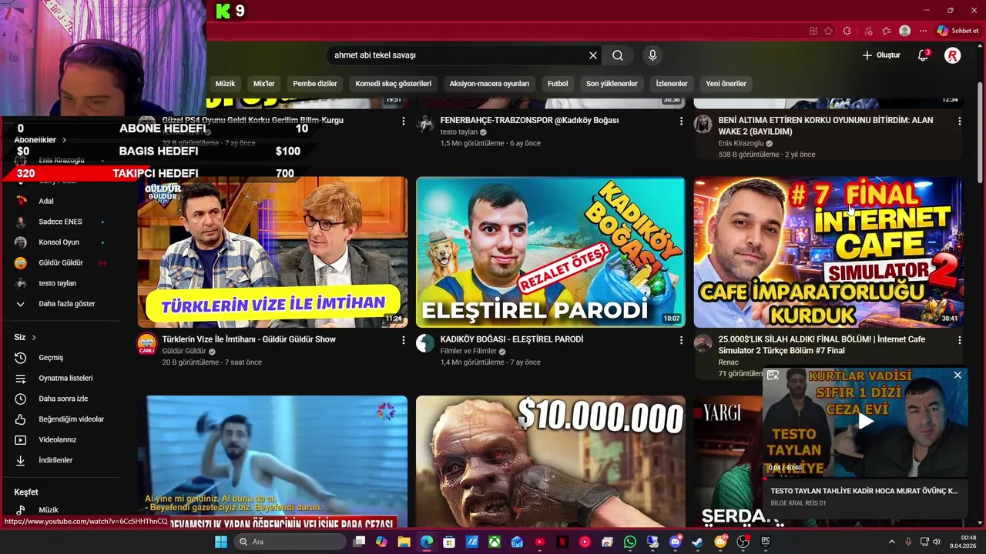This screenshot has height=554, width=986.
Task: Seek within the miniplayer progress bar
Action: [866, 478]
